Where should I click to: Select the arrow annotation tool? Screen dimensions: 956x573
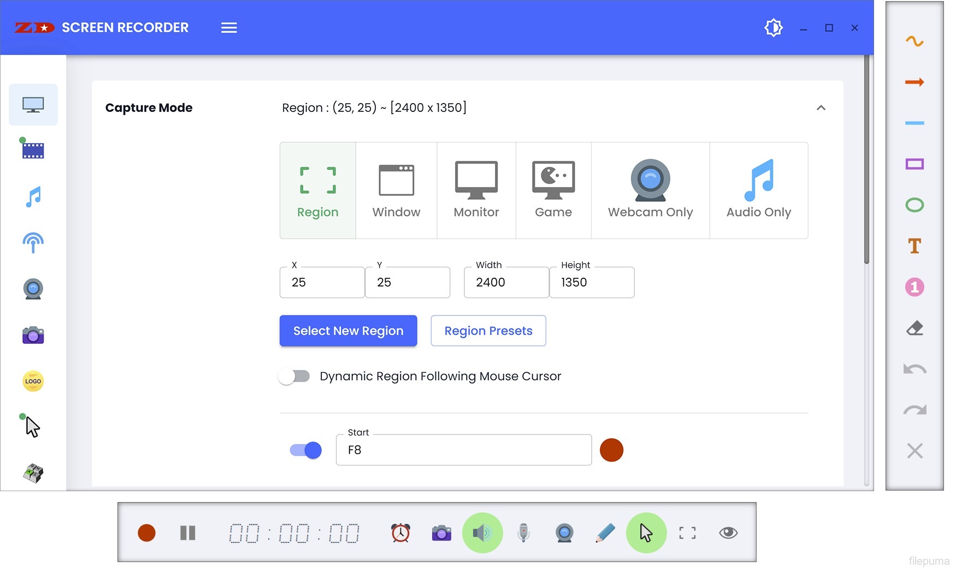(x=914, y=82)
